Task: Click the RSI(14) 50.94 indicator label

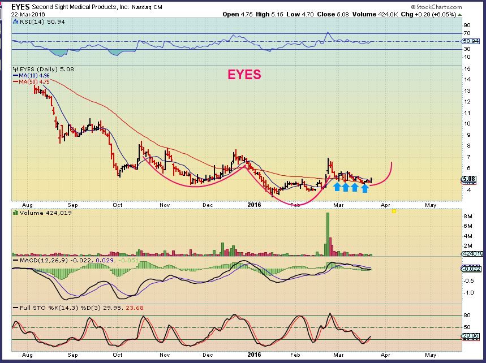Action: point(42,21)
